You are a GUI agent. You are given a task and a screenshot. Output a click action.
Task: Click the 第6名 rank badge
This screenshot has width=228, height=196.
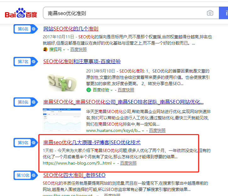tap(25, 29)
